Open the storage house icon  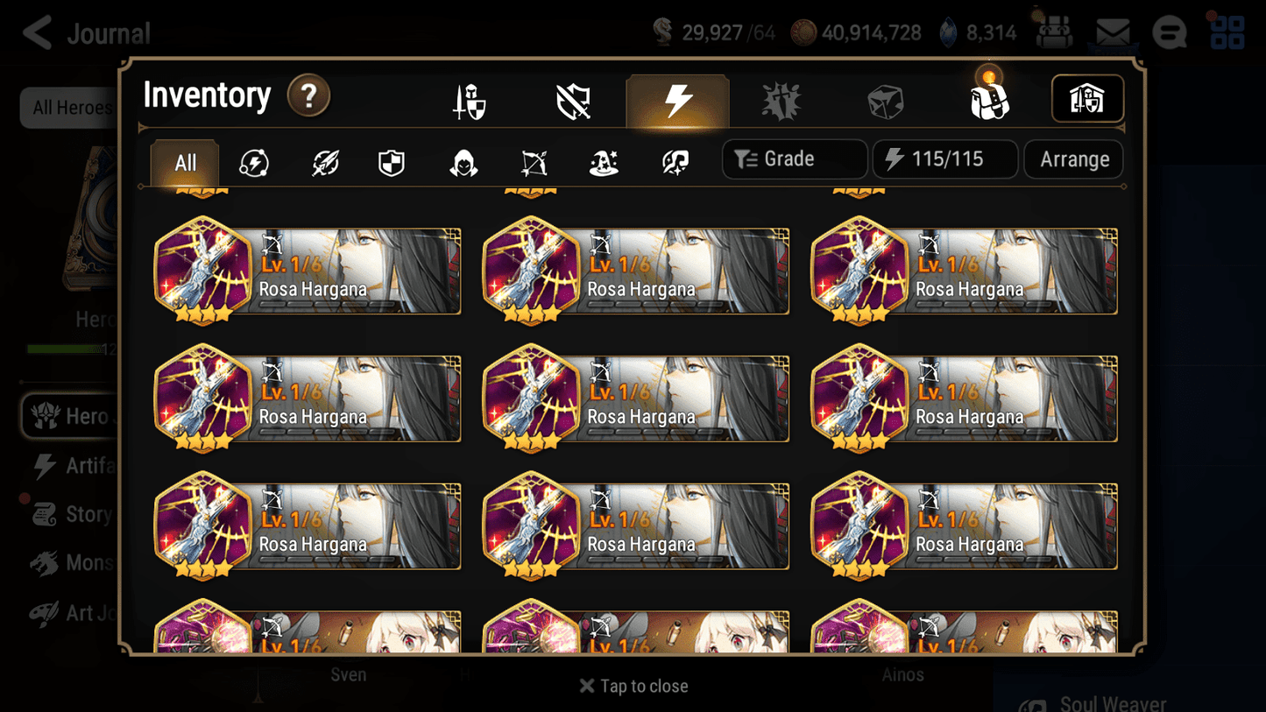coord(1087,99)
